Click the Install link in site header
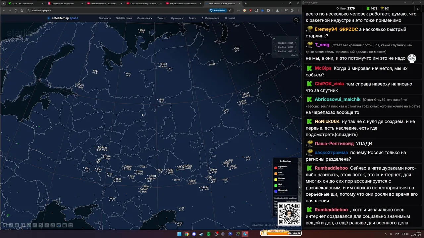The width and height of the screenshot is (424, 238). pos(230,18)
